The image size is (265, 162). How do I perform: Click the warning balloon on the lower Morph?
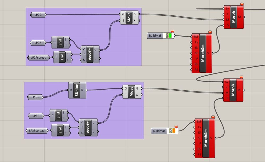click(x=241, y=77)
